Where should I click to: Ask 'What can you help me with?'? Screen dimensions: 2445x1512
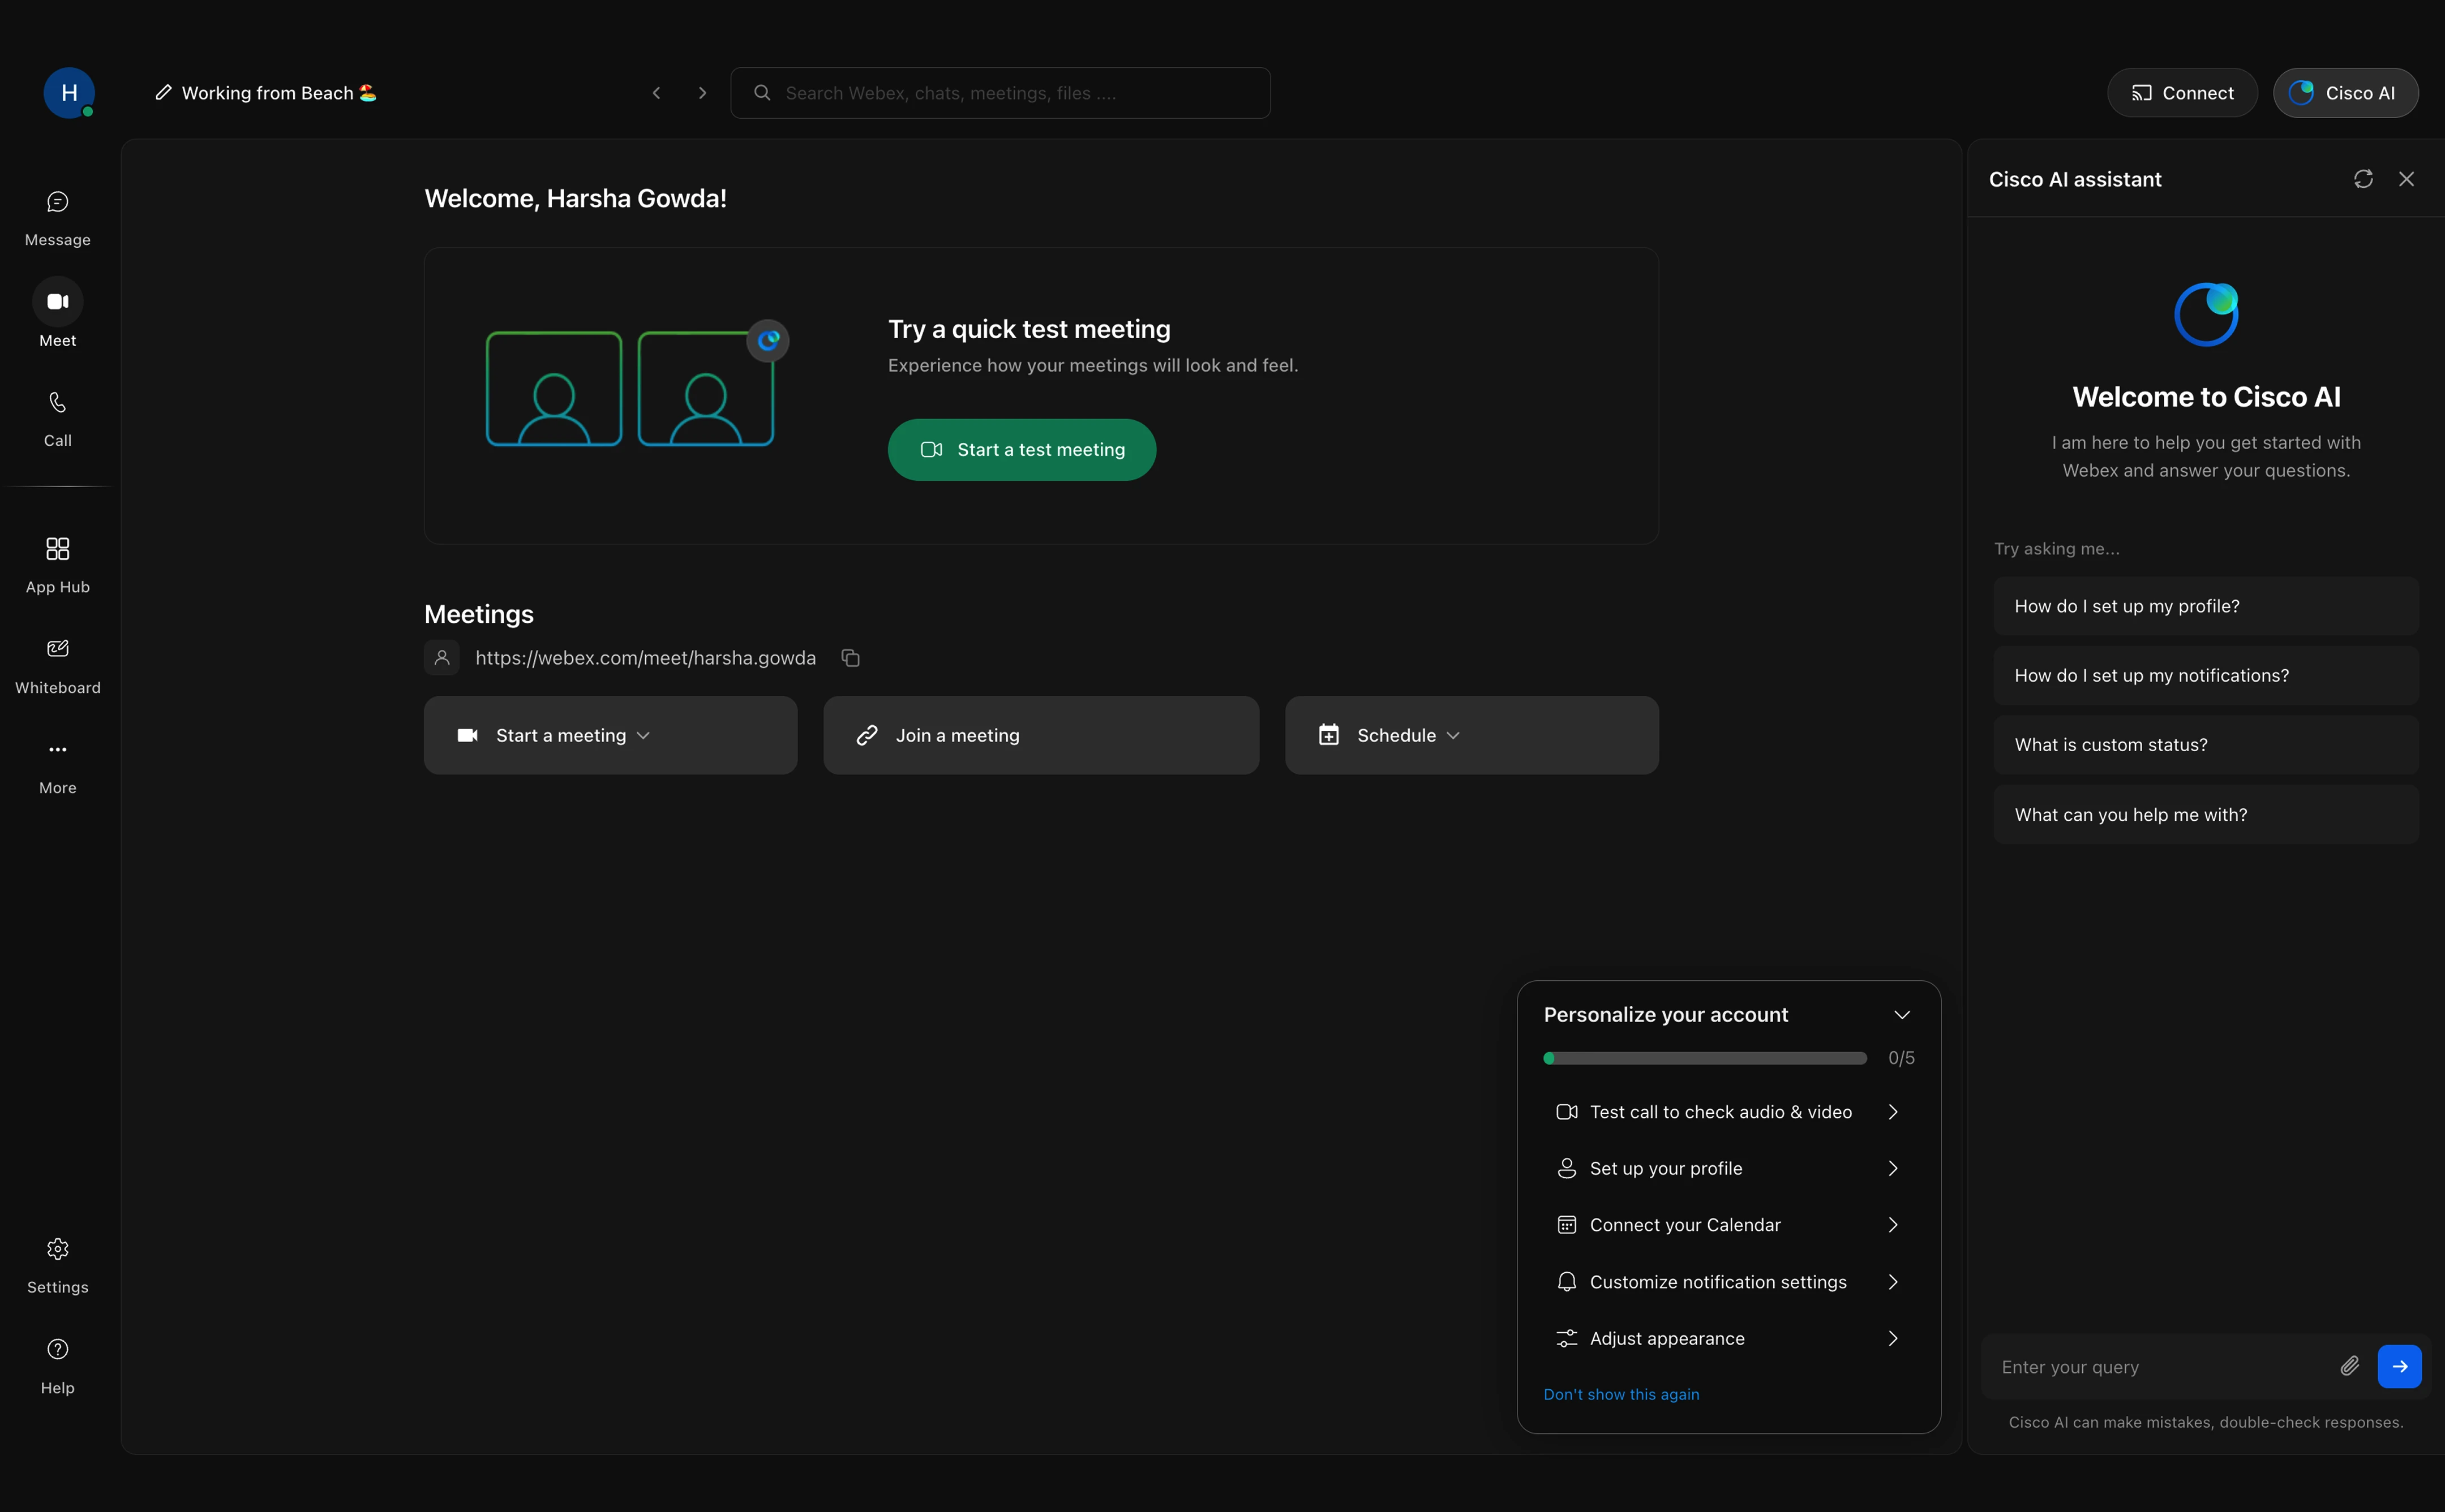coord(2206,815)
